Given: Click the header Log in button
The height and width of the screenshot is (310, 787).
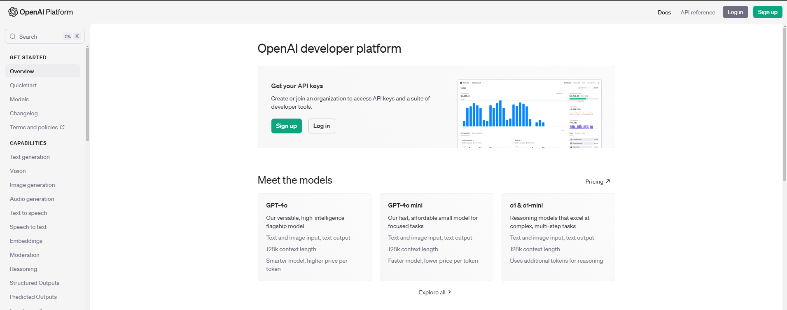Looking at the screenshot, I should 735,12.
